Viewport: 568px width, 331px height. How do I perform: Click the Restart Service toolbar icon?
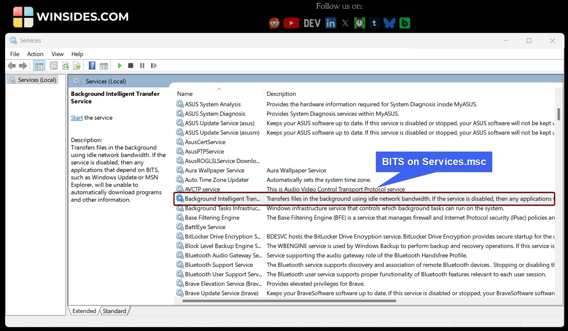(x=154, y=66)
